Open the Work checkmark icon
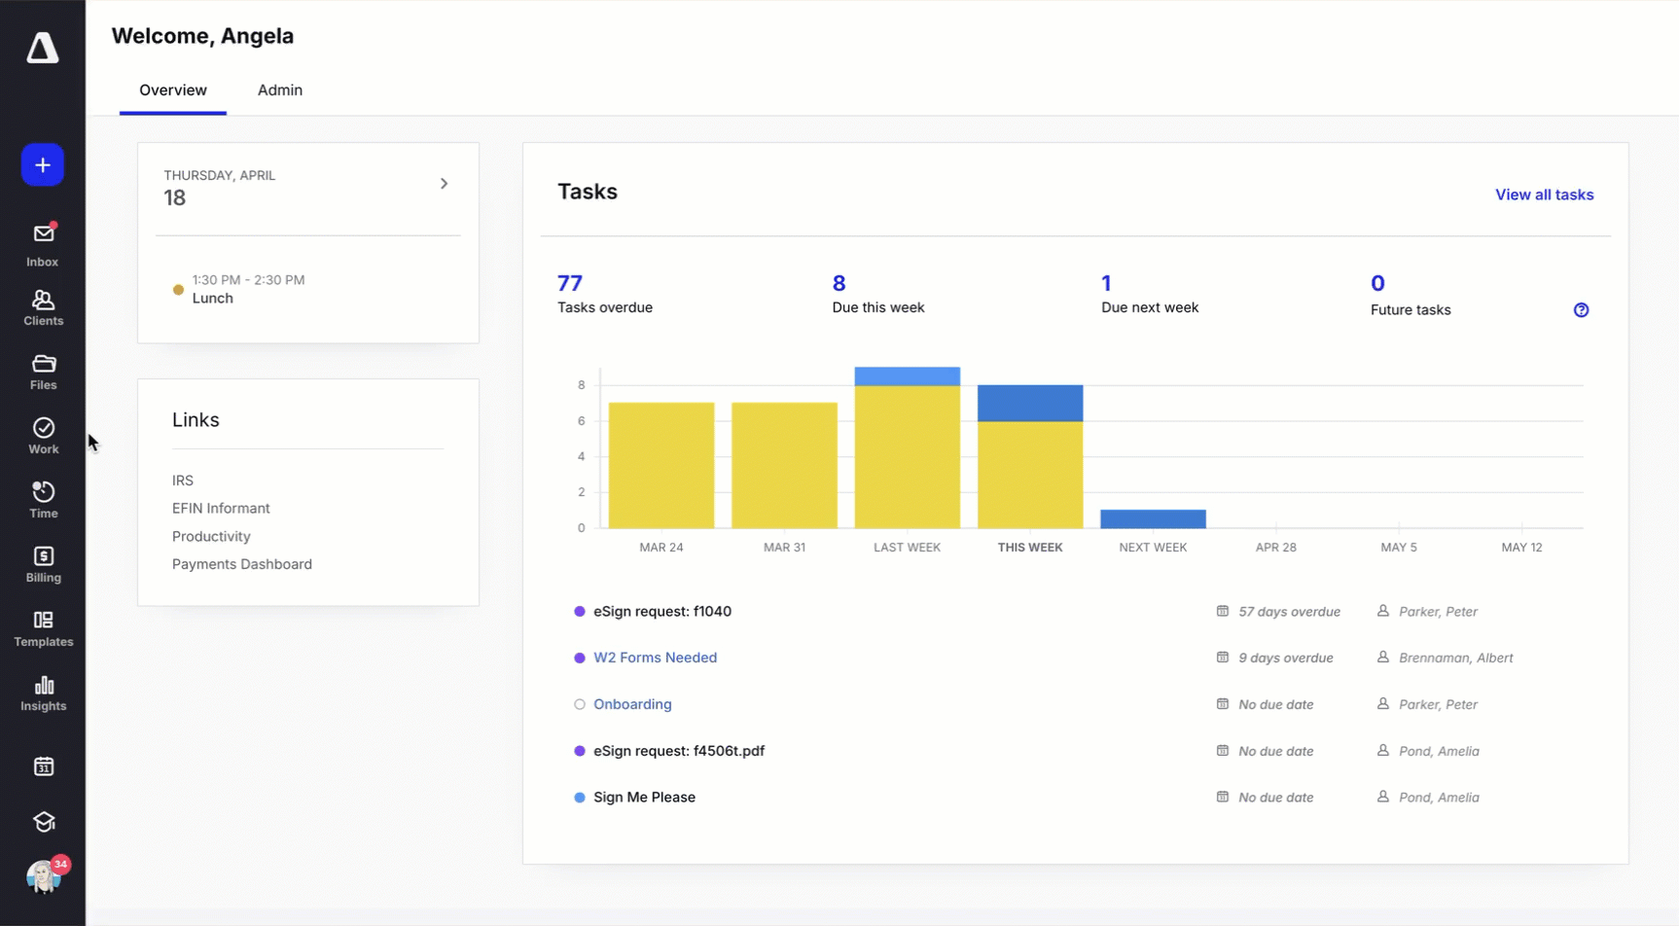 43,436
